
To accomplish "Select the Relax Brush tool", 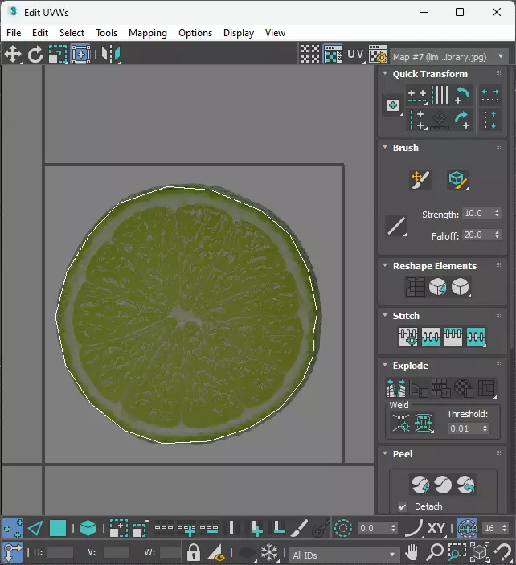I will coord(457,179).
